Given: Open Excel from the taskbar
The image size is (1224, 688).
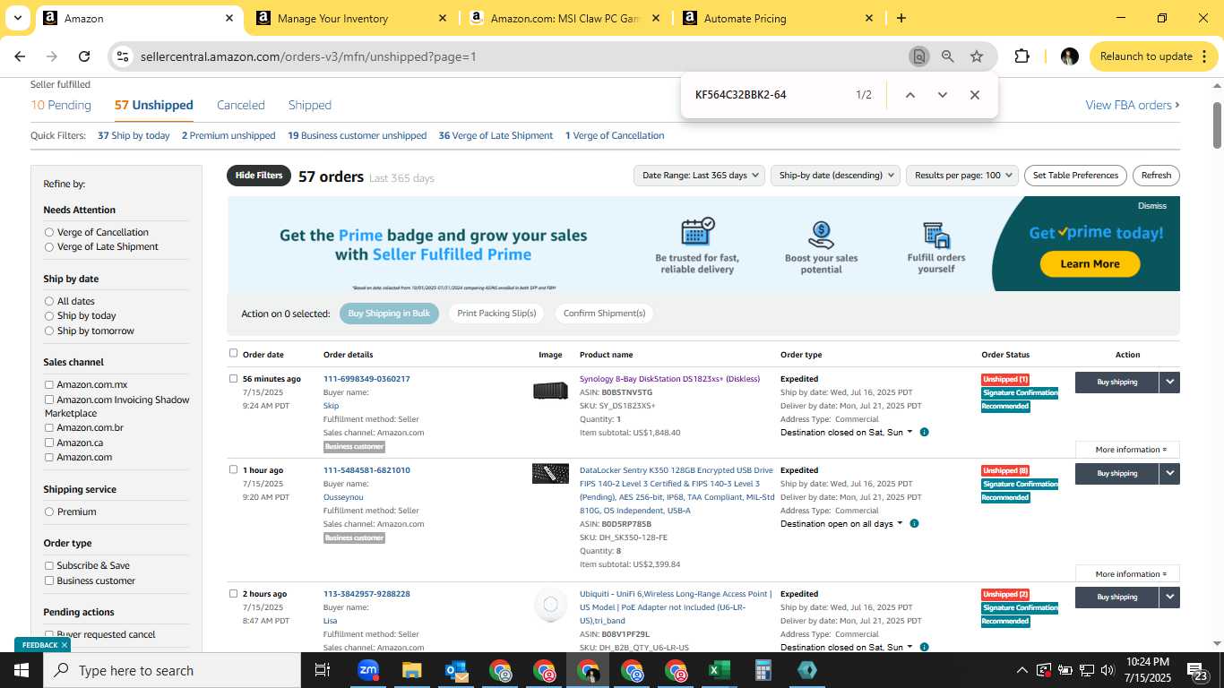Looking at the screenshot, I should point(719,670).
